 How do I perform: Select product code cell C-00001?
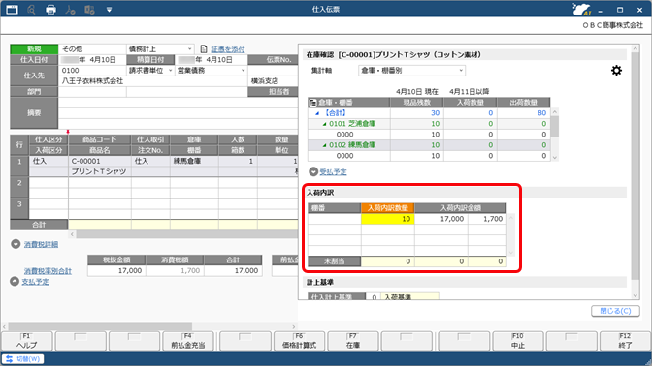100,161
